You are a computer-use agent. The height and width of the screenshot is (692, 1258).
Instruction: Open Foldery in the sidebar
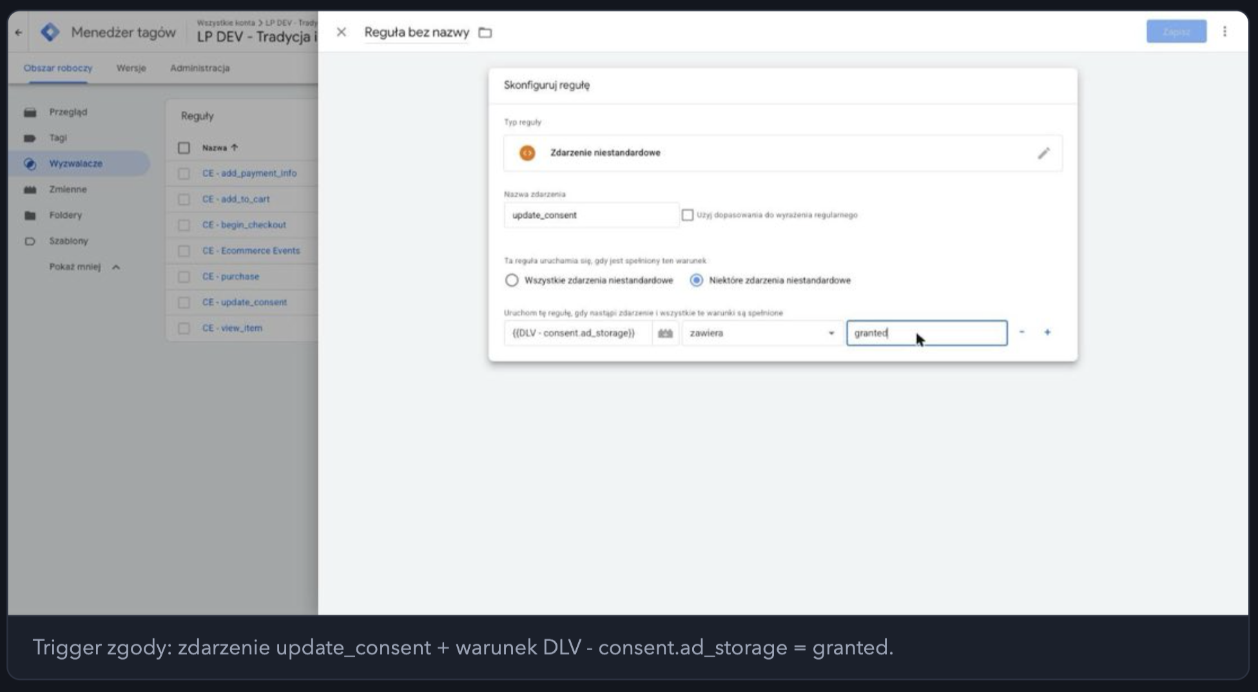coord(66,215)
